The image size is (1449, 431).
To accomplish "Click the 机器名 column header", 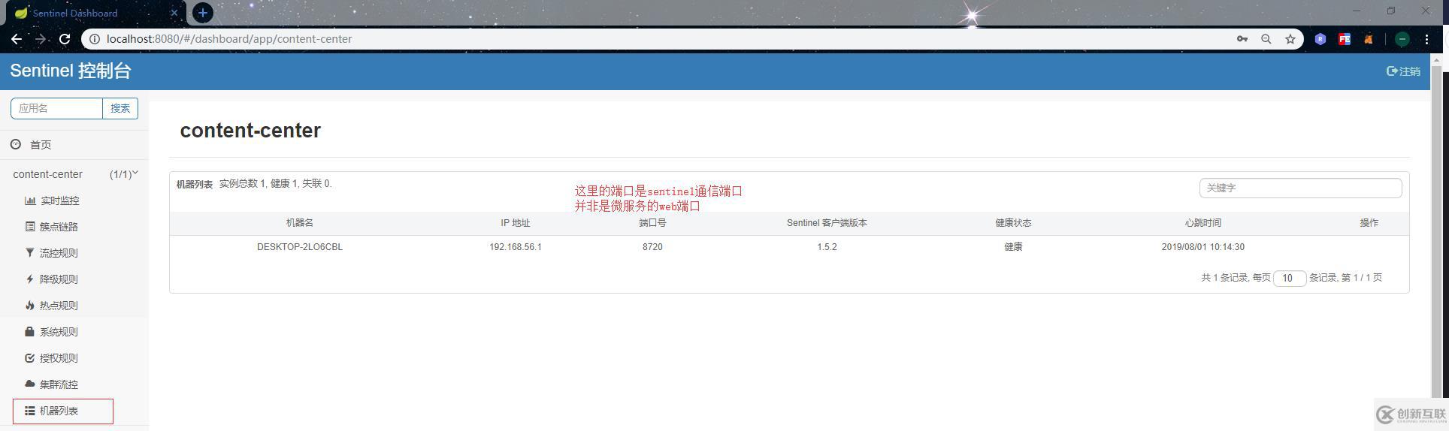I will click(300, 223).
